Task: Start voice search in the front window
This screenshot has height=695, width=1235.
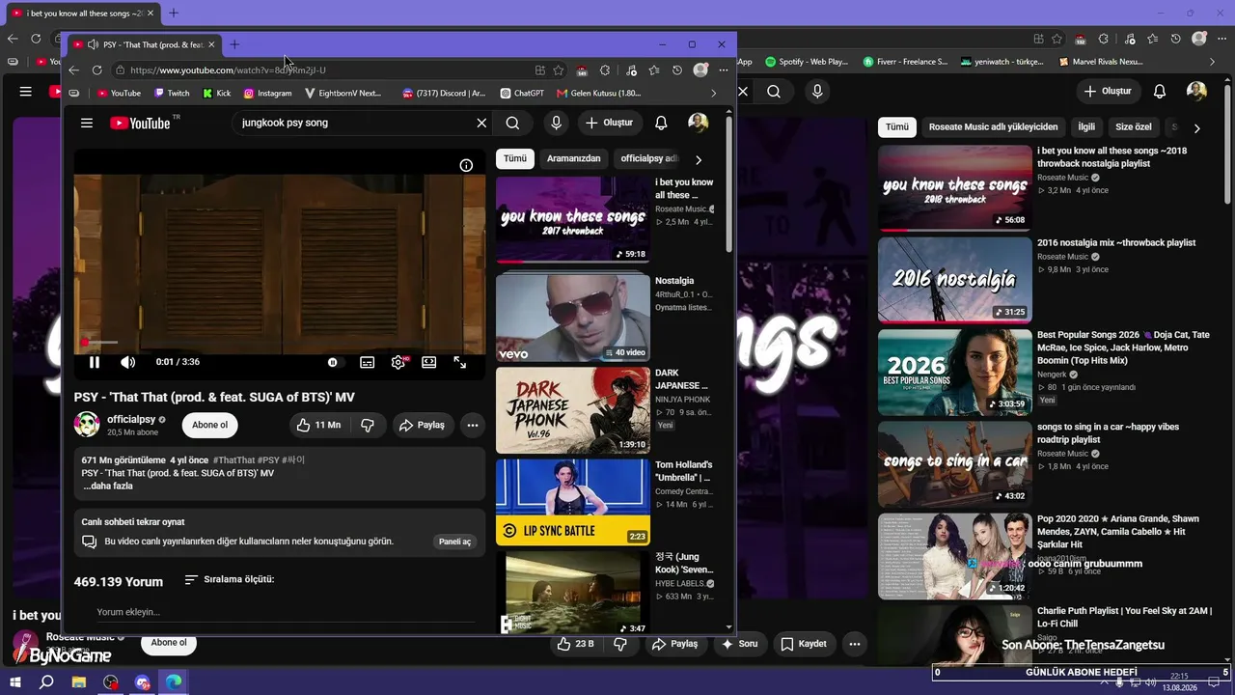Action: (x=556, y=123)
